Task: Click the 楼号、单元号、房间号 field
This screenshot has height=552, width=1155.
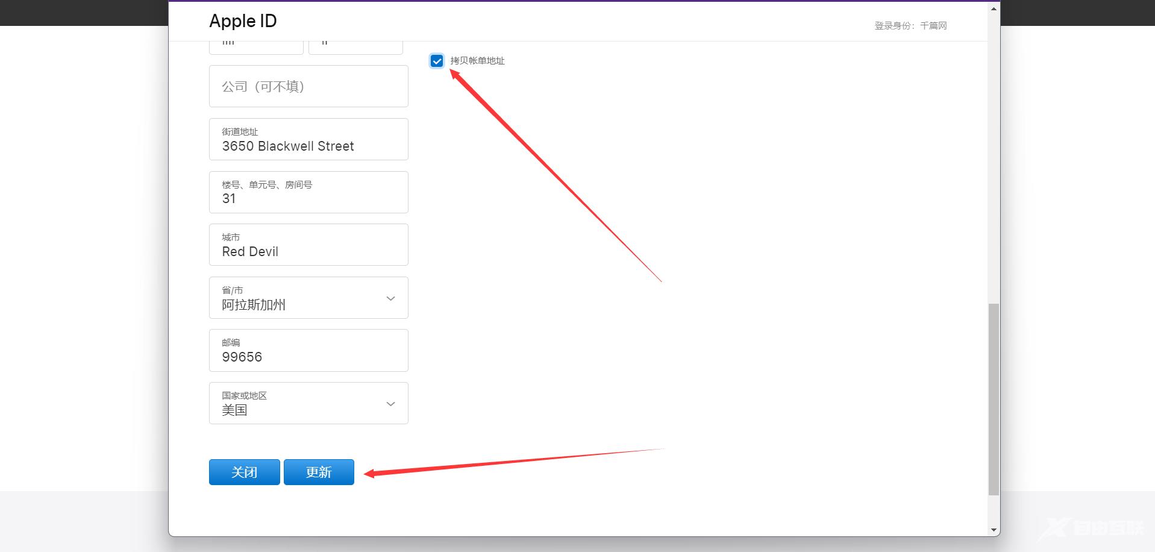Action: [x=308, y=192]
